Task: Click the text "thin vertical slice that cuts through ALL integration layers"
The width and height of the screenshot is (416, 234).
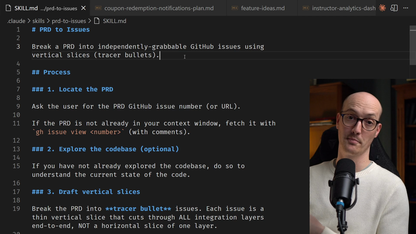Action: [148, 217]
